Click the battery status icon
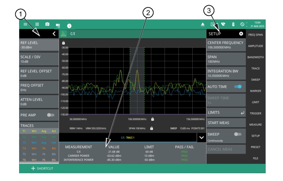This screenshot has width=283, height=181. pos(234,25)
